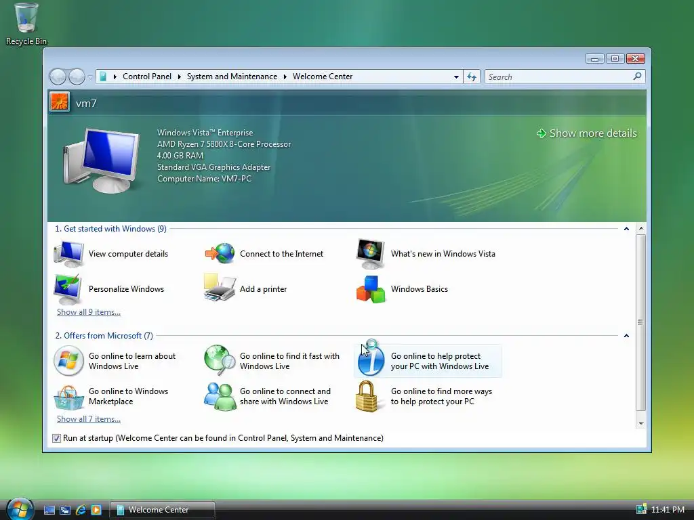Uncheck the Run at startup checkbox
This screenshot has width=694, height=520.
pos(56,438)
